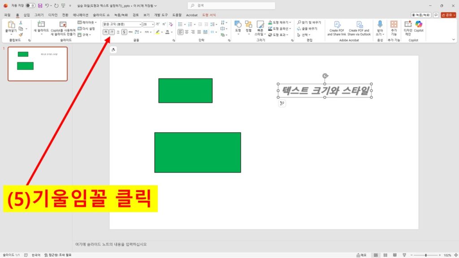Open the 도형 서식 ribbon tab
Image resolution: width=459 pixels, height=258 pixels.
[208, 15]
